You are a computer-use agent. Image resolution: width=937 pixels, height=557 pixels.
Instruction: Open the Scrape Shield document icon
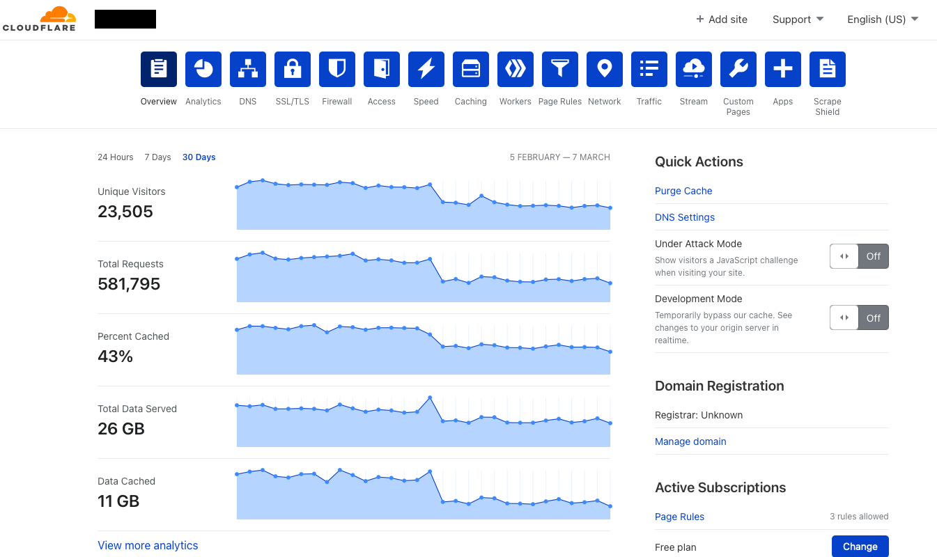[x=828, y=69]
